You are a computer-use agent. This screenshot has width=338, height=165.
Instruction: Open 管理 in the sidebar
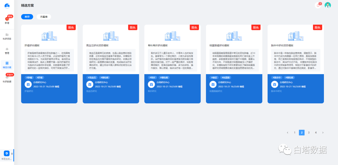click(x=7, y=51)
